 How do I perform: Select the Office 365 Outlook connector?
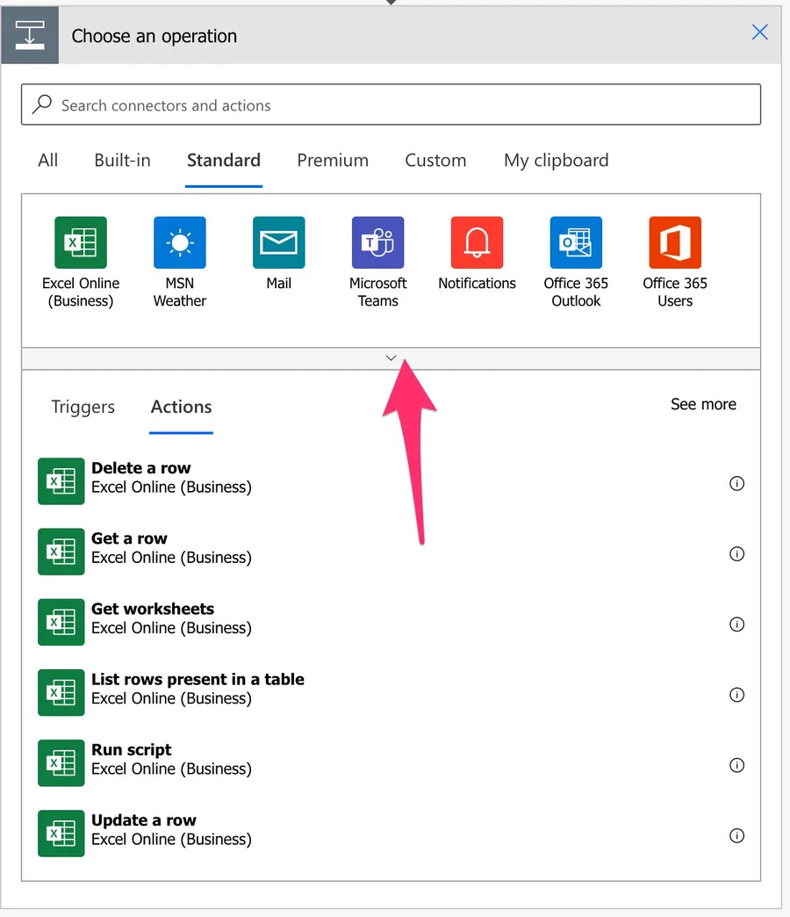(576, 242)
